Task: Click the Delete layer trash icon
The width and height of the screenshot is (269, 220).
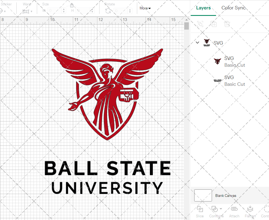Action: (227, 24)
